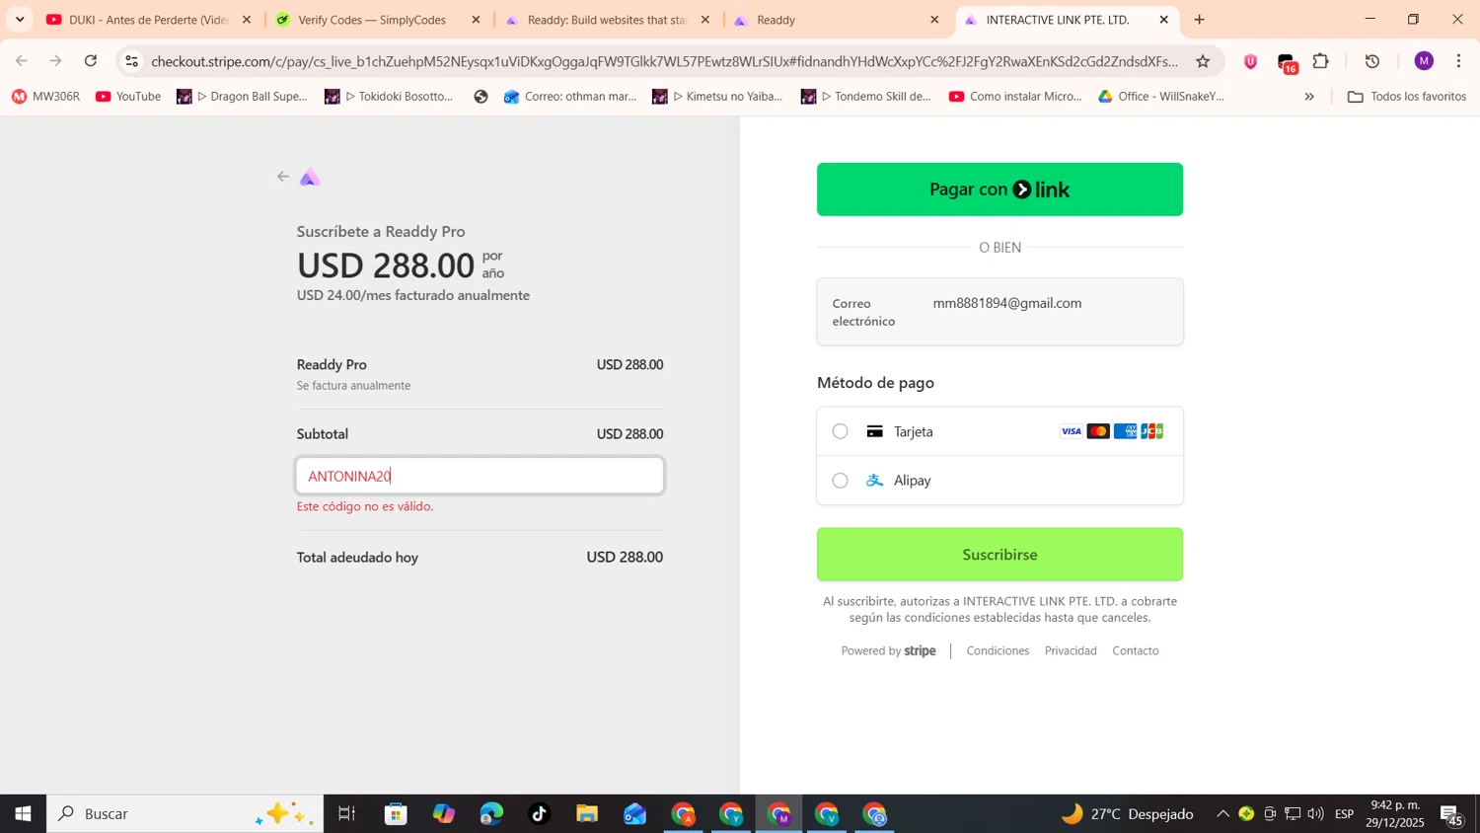Click the email address field
The width and height of the screenshot is (1480, 833).
(999, 312)
